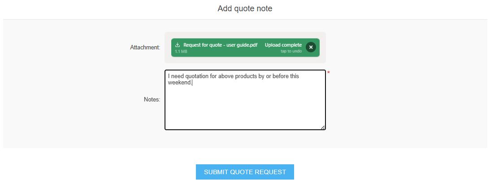This screenshot has width=490, height=189.
Task: Focus the Notes text area's empty lower part
Action: click(x=245, y=110)
